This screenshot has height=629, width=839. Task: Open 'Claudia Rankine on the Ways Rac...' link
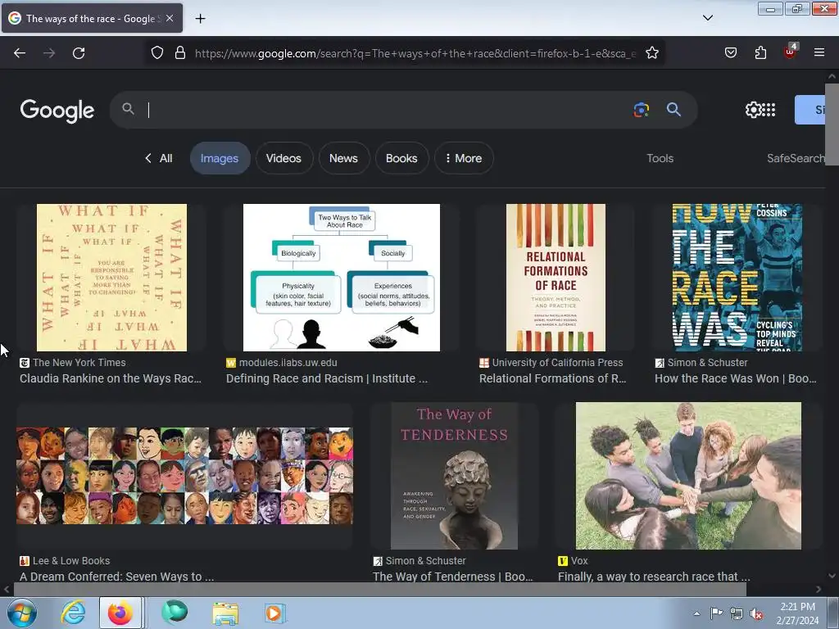coord(111,378)
